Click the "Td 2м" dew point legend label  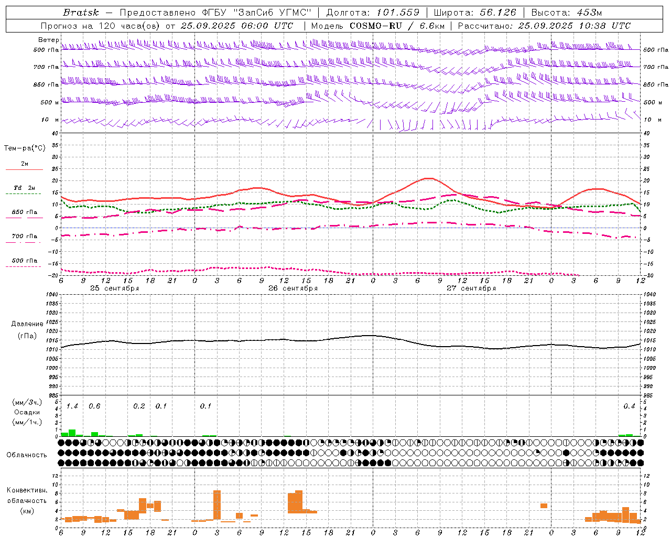24,188
